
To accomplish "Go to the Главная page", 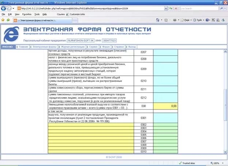I will [23, 47].
